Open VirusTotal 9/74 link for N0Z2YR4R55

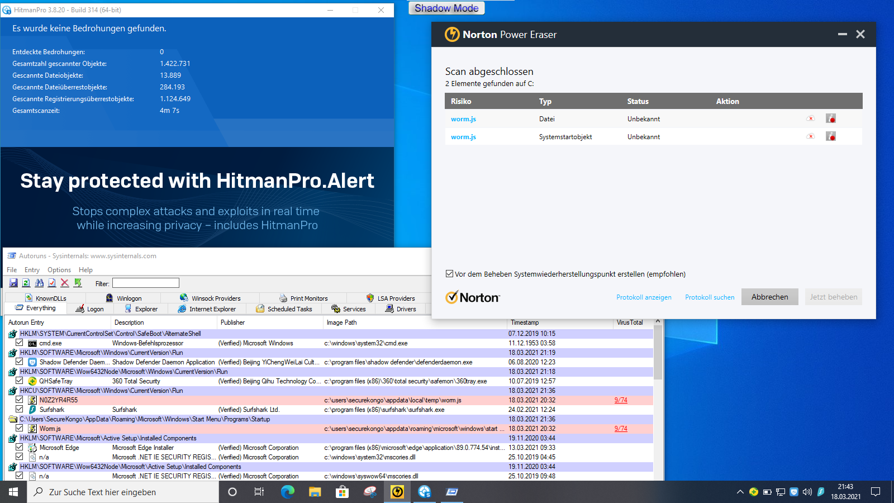(x=621, y=400)
